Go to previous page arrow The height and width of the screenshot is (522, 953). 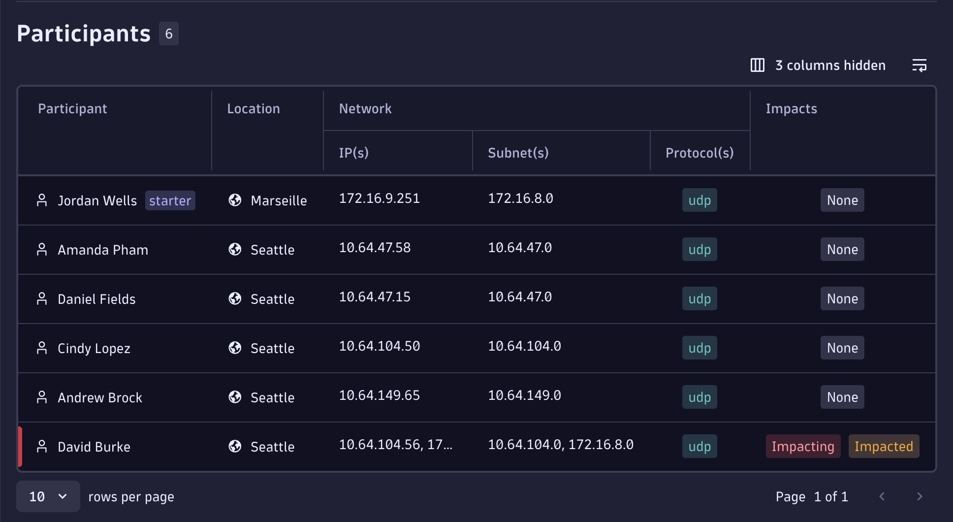coord(882,496)
